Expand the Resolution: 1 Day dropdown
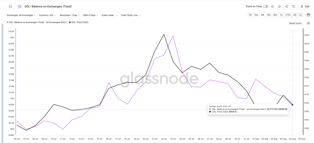314x143 pixels. click(70, 15)
